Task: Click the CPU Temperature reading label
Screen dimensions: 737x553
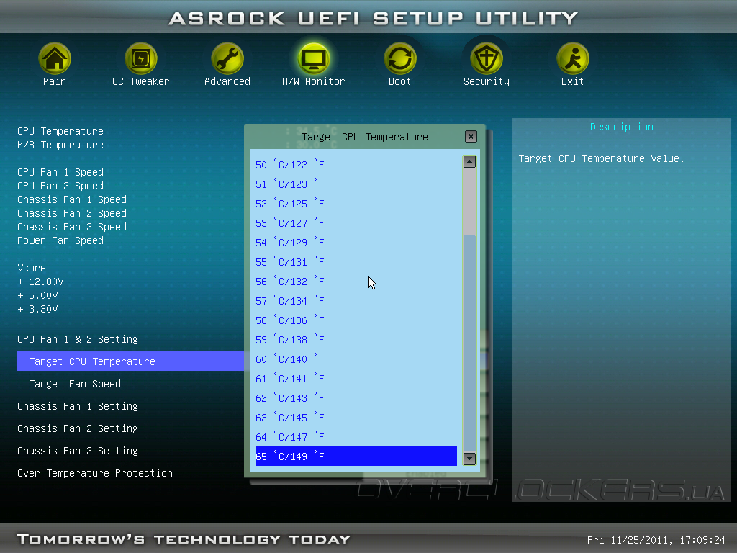Action: 60,131
